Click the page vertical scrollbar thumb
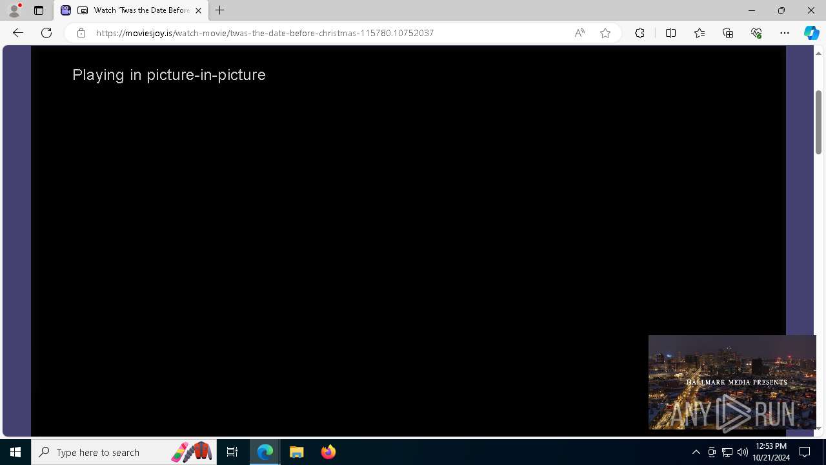 [x=818, y=122]
